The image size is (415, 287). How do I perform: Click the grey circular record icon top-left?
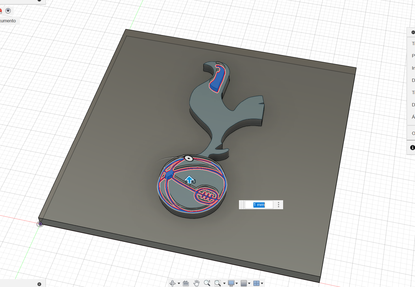pos(8,11)
